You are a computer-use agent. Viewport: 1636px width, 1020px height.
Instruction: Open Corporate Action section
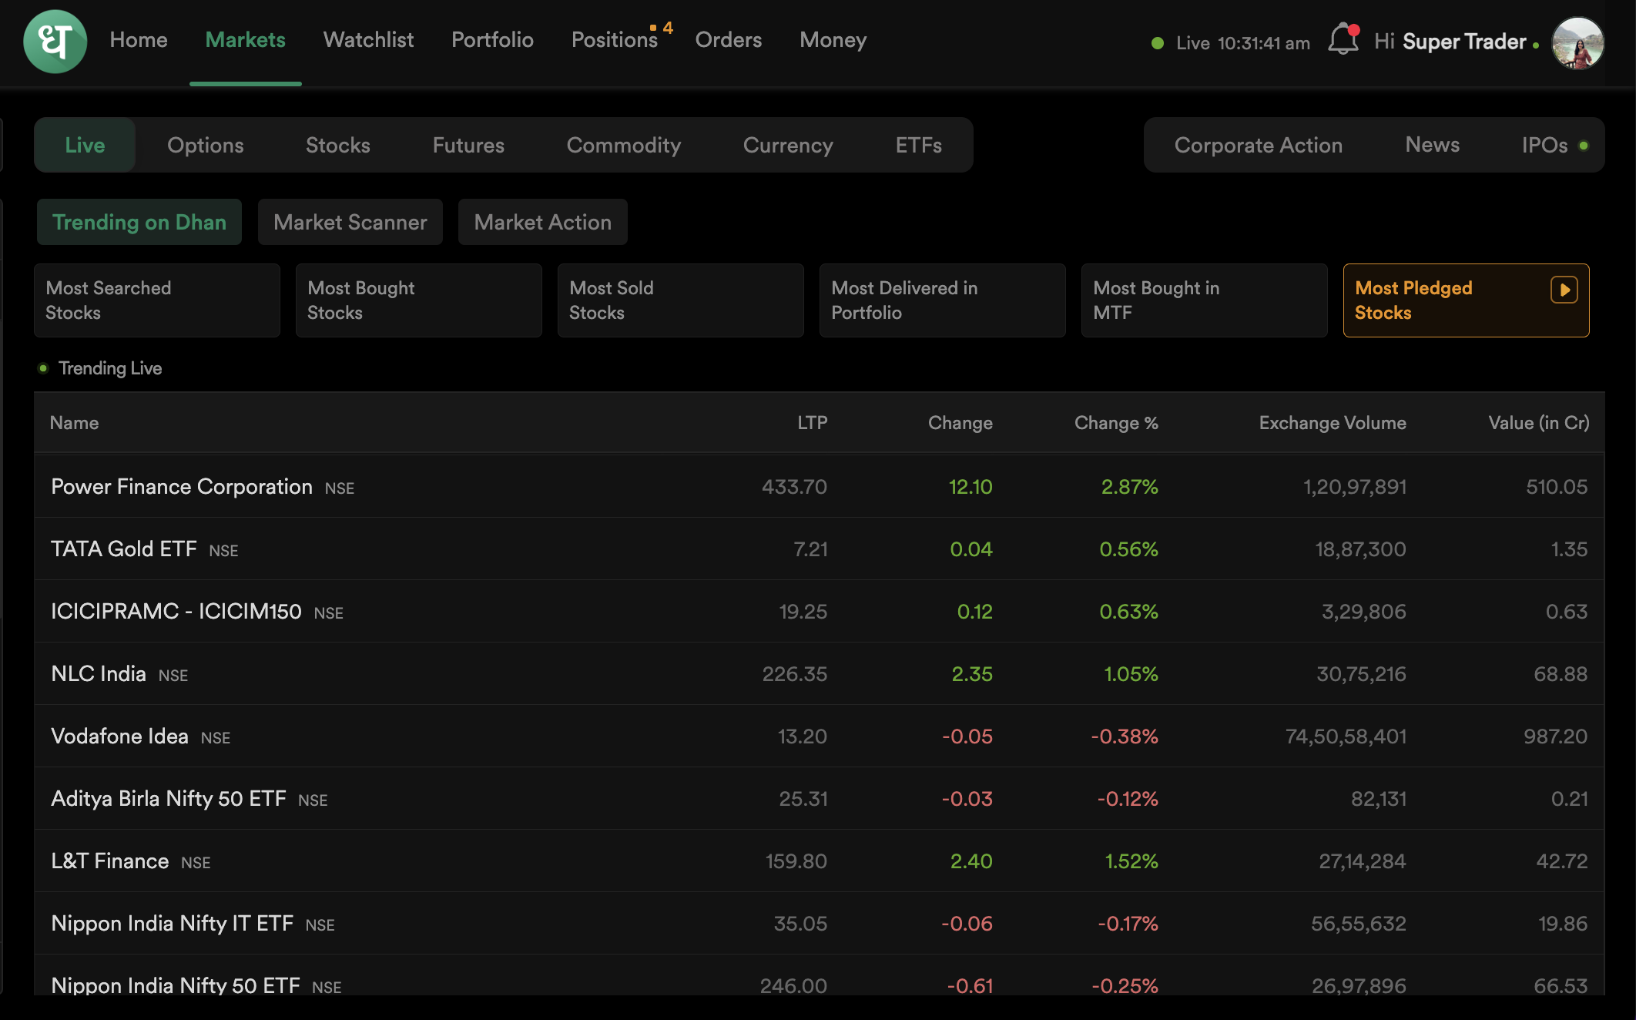pyautogui.click(x=1258, y=145)
